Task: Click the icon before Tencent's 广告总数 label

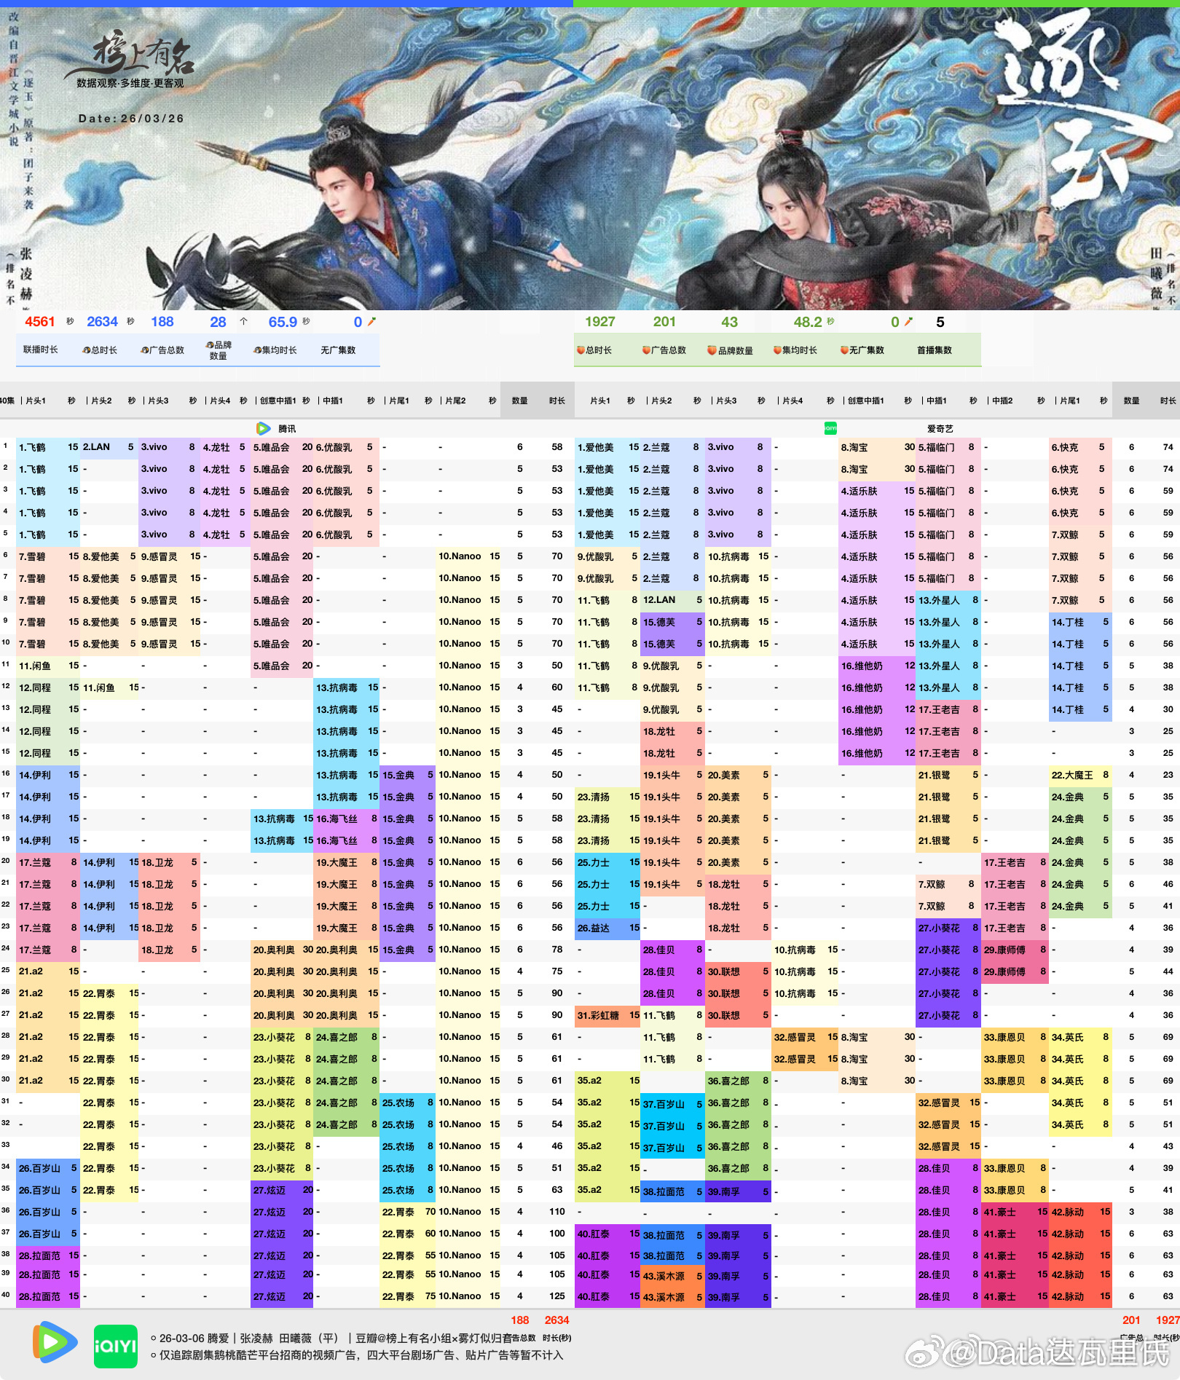Action: pos(144,350)
